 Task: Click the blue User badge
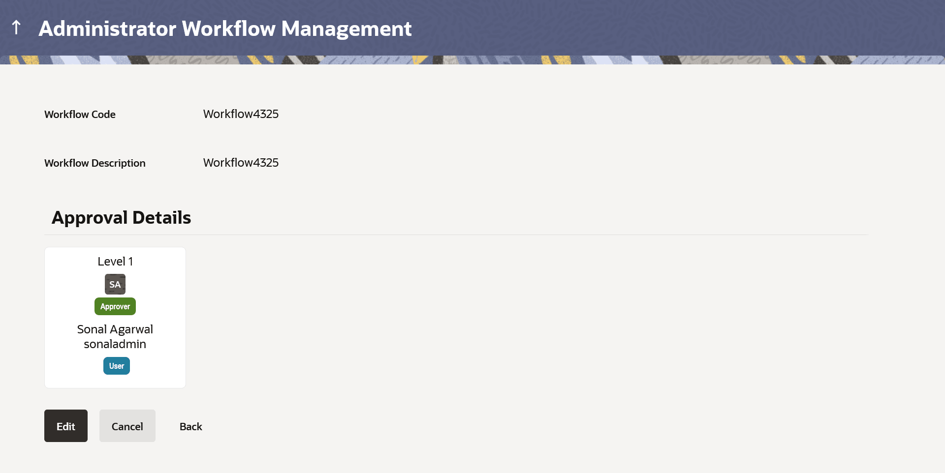click(x=116, y=366)
